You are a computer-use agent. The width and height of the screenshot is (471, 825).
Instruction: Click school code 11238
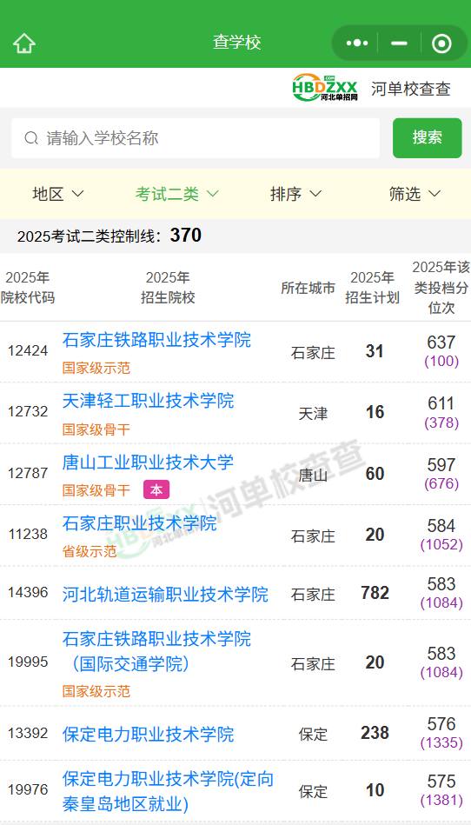pyautogui.click(x=27, y=535)
